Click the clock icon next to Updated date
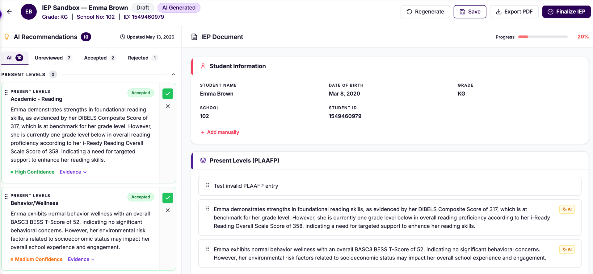The image size is (593, 274). (123, 37)
